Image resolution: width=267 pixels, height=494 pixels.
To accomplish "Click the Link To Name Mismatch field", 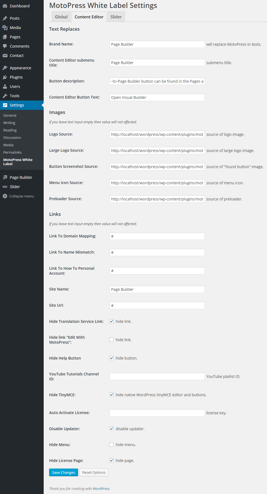I will (x=157, y=252).
